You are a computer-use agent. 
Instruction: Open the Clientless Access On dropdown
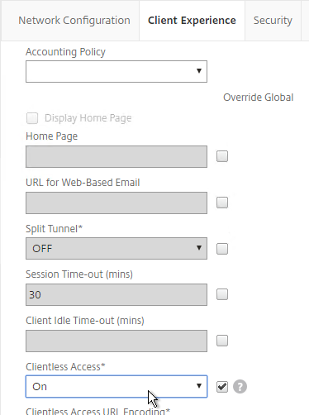pyautogui.click(x=116, y=387)
